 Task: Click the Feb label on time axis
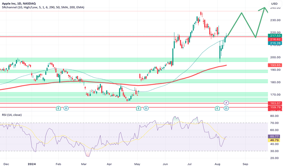(58, 164)
